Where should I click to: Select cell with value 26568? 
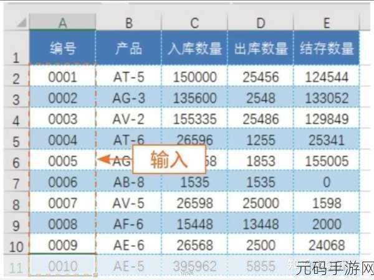click(x=194, y=244)
